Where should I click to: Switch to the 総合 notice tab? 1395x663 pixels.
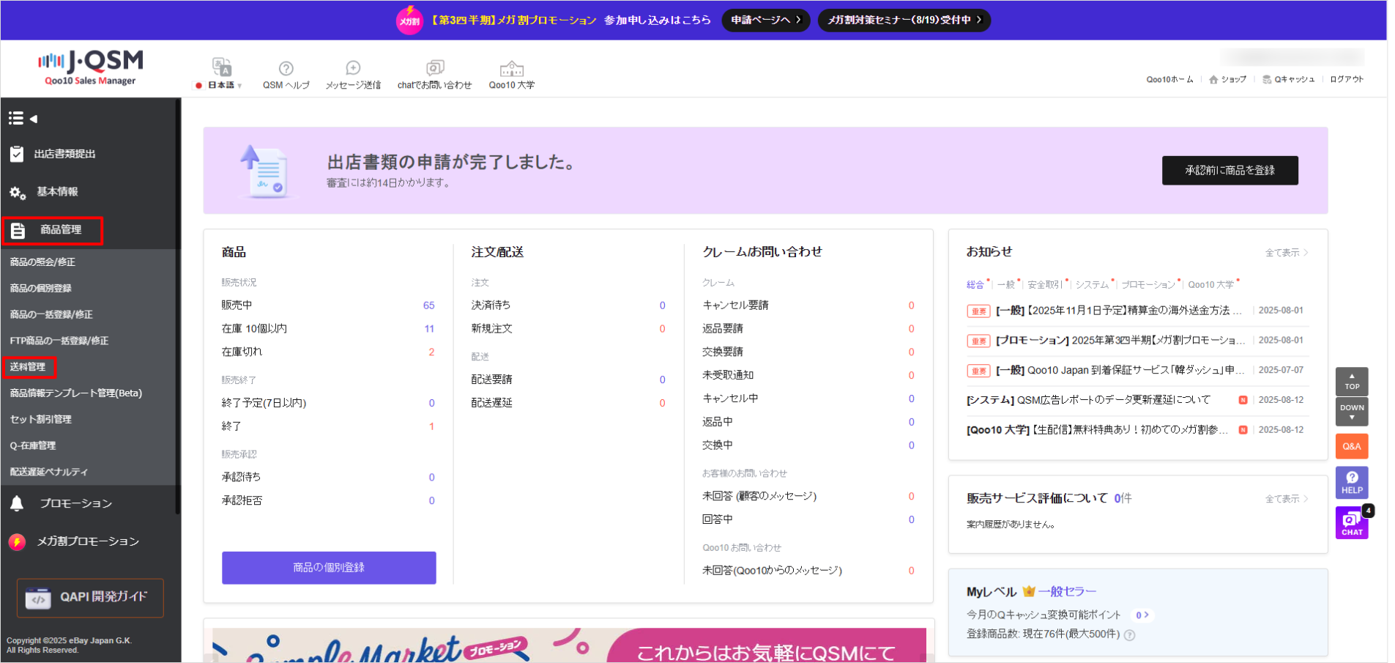point(975,284)
